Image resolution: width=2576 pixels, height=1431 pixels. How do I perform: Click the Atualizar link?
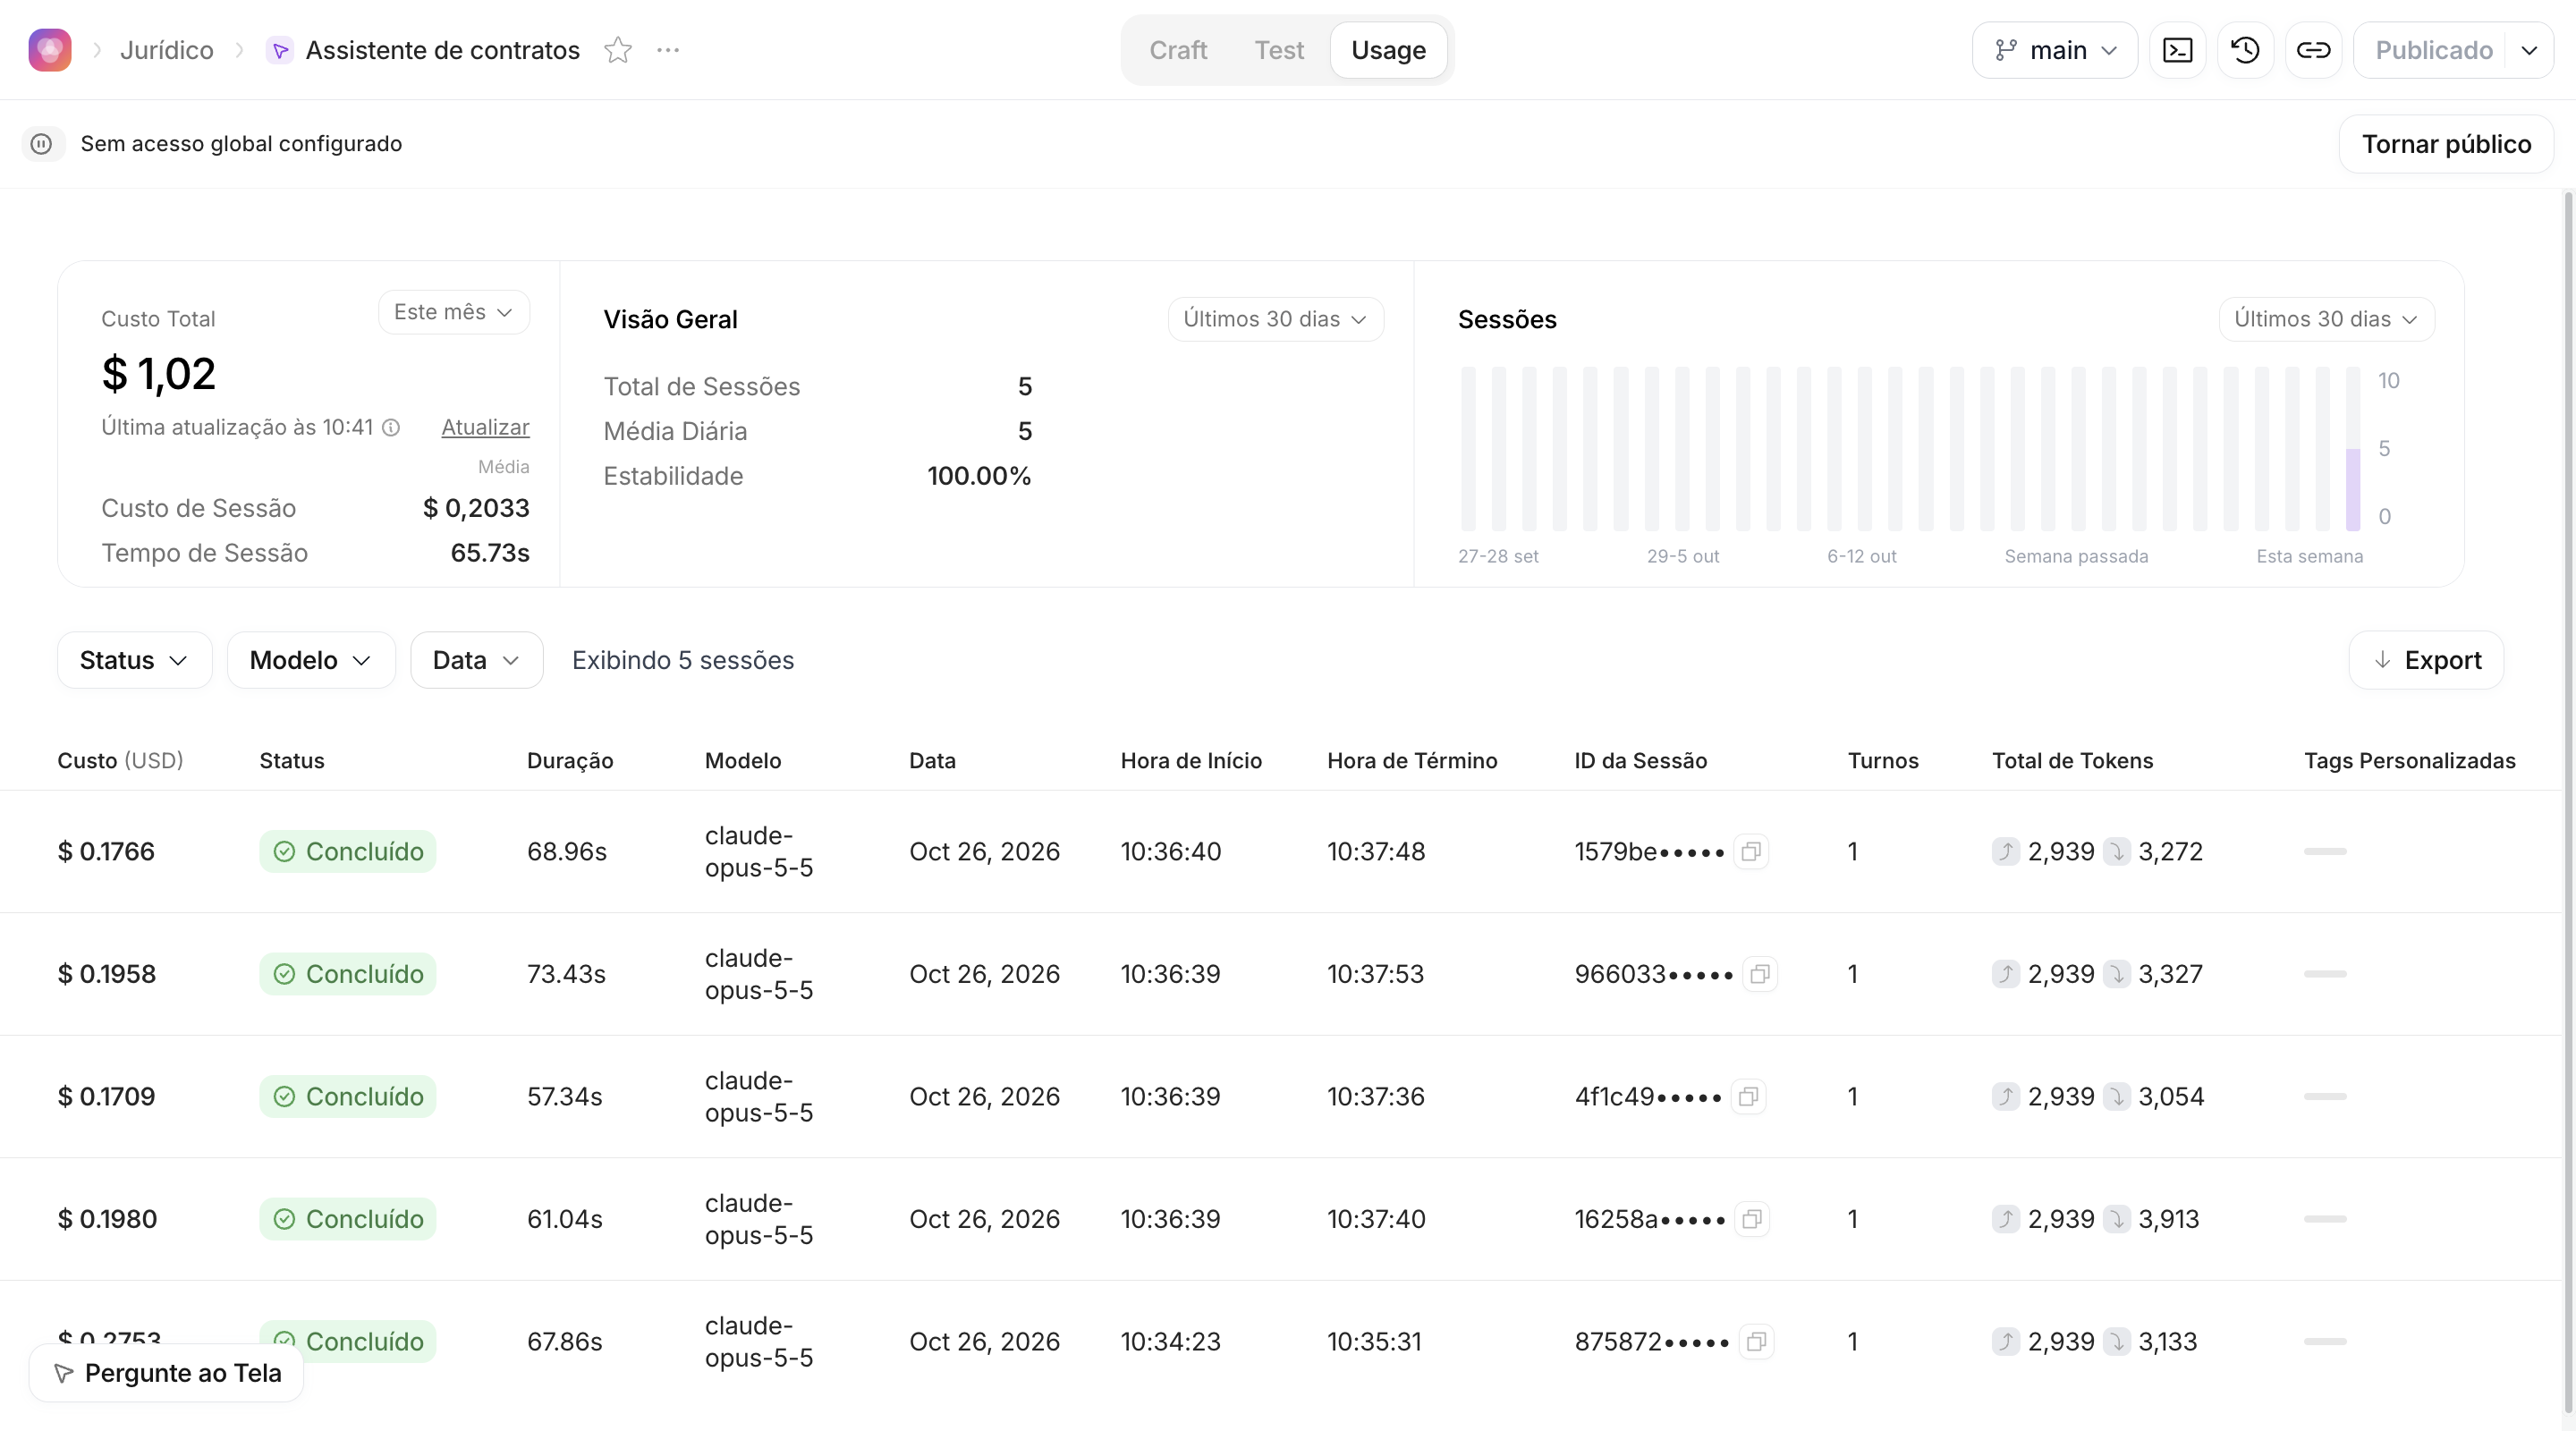[485, 427]
